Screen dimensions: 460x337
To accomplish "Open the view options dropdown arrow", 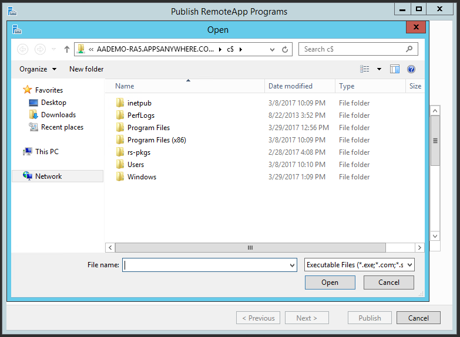I will pos(379,69).
